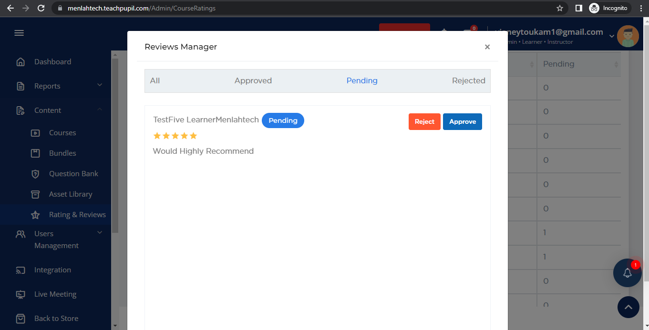Switch to the Rejected reviews tab
The height and width of the screenshot is (330, 649).
468,81
